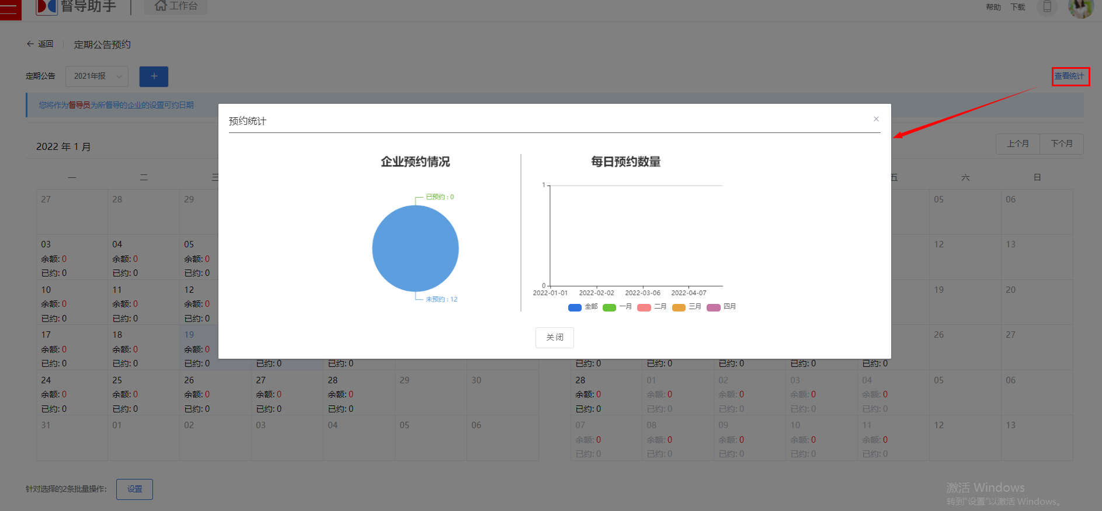1102x511 pixels.
Task: Toggle the 全部 legend swatch
Action: (575, 307)
